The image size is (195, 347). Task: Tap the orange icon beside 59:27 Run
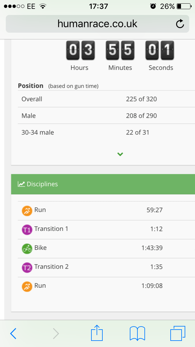tap(27, 210)
